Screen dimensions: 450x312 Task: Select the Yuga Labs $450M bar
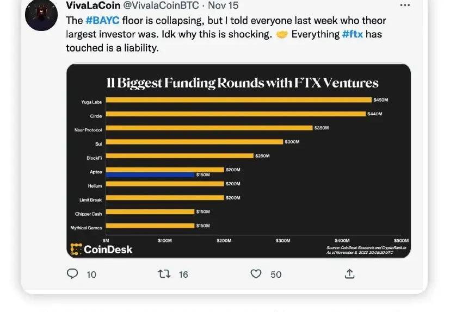(238, 100)
